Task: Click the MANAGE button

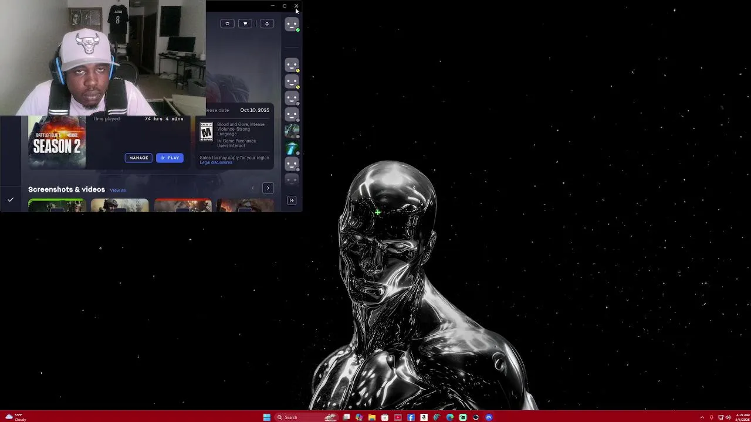Action: coord(138,158)
